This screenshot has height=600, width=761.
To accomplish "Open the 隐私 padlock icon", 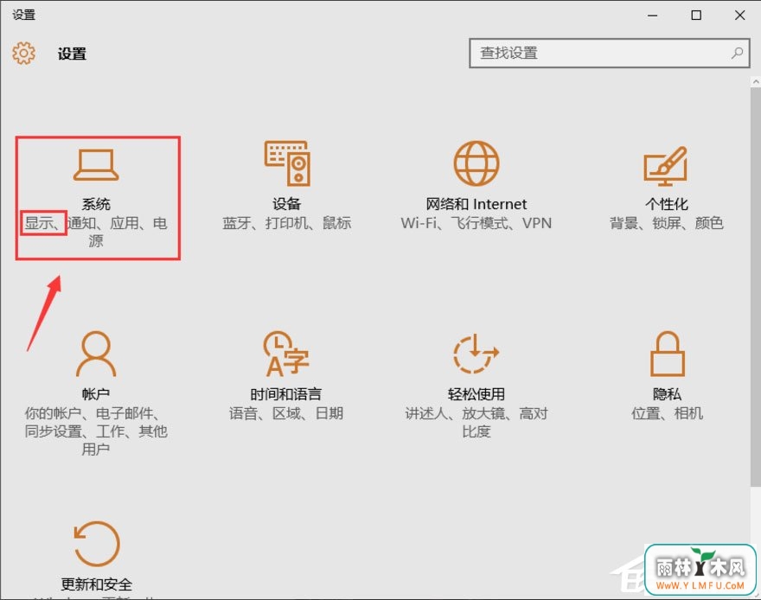I will pos(667,354).
